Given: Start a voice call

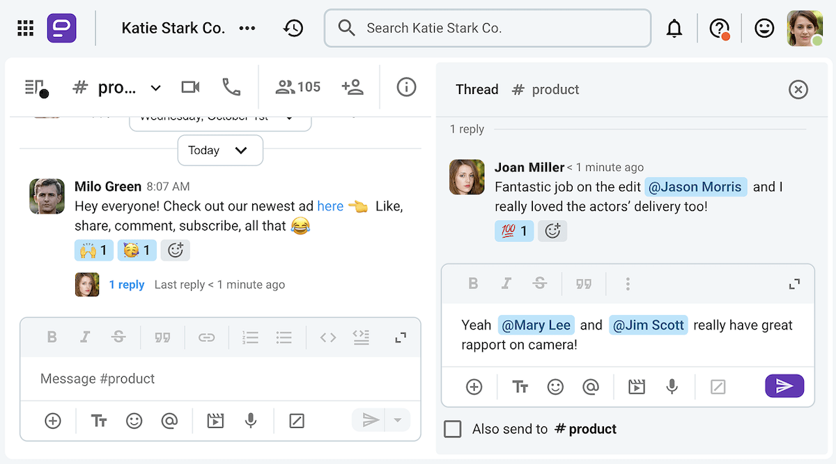Looking at the screenshot, I should point(232,86).
